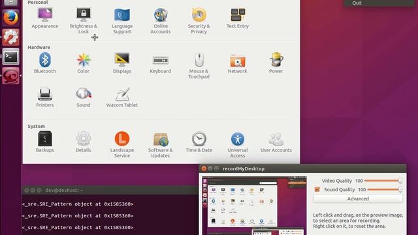Open Text Entry settings

(238, 18)
